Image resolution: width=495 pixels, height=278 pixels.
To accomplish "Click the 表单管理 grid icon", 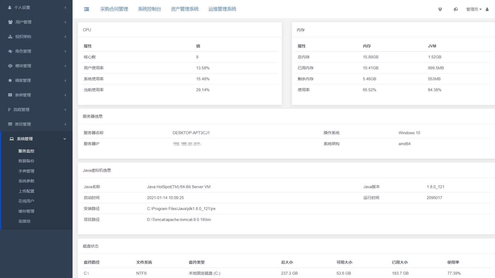I will pos(10,95).
